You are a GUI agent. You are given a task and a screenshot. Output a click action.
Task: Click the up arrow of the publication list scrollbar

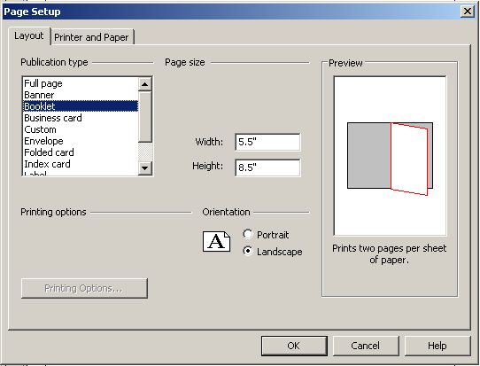[145, 84]
